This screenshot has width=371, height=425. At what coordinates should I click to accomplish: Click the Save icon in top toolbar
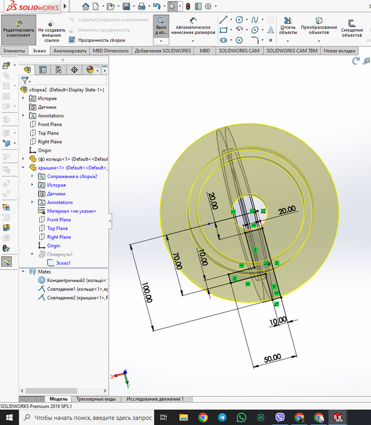point(126,6)
